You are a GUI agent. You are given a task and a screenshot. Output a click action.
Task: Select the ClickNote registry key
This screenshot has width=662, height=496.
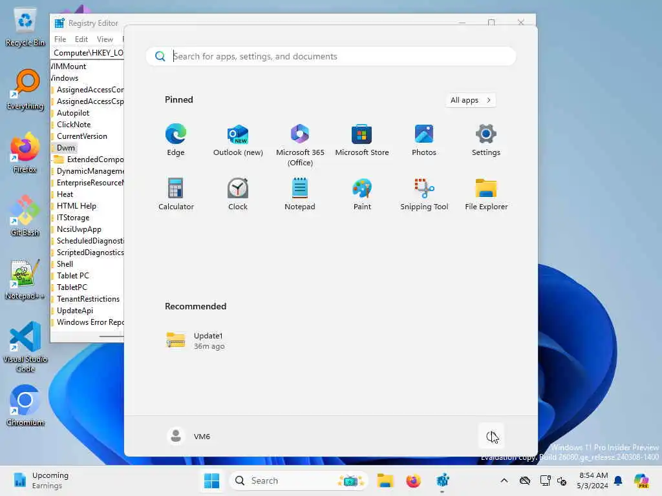click(x=74, y=125)
